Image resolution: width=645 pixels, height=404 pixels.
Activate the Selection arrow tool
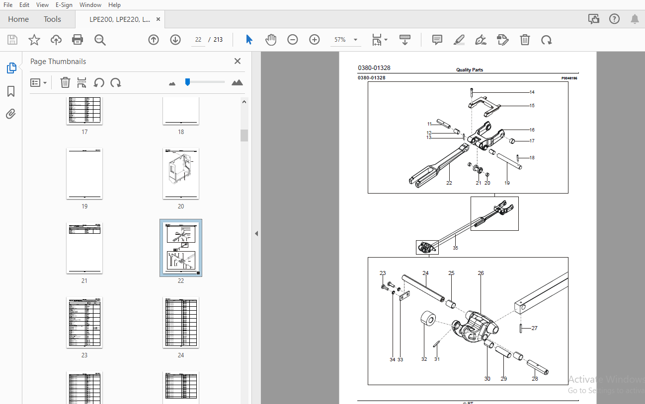(249, 40)
